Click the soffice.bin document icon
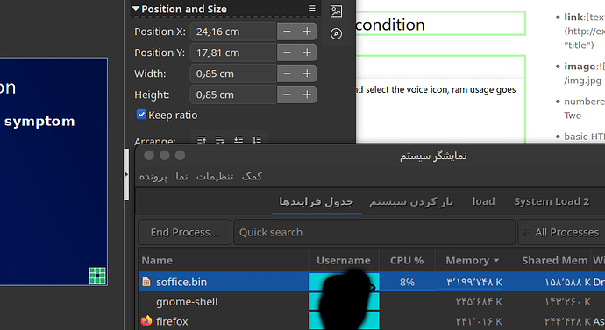This screenshot has width=605, height=330. (x=146, y=282)
